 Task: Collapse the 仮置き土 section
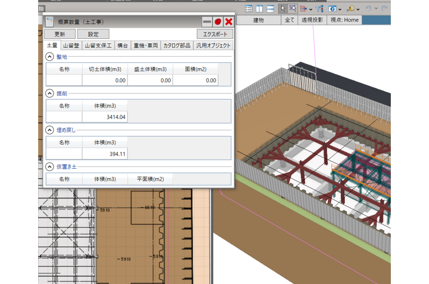pyautogui.click(x=49, y=166)
